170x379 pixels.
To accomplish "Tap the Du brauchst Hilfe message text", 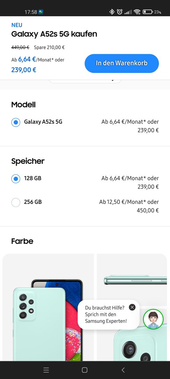I will pyautogui.click(x=105, y=308).
